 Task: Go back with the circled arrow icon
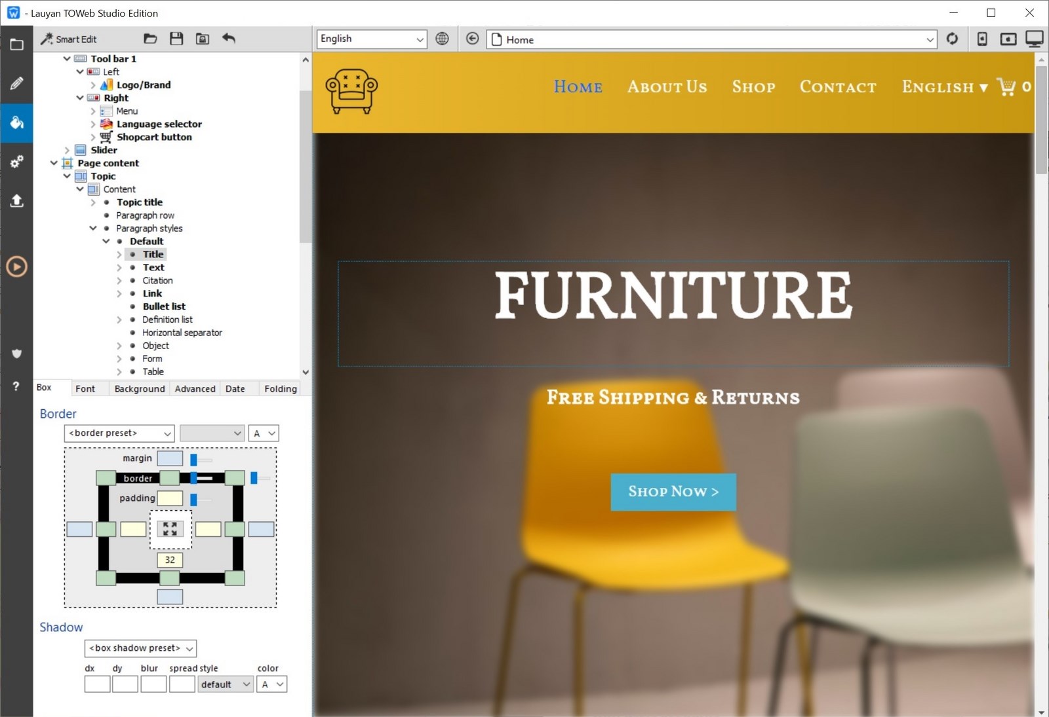(472, 39)
